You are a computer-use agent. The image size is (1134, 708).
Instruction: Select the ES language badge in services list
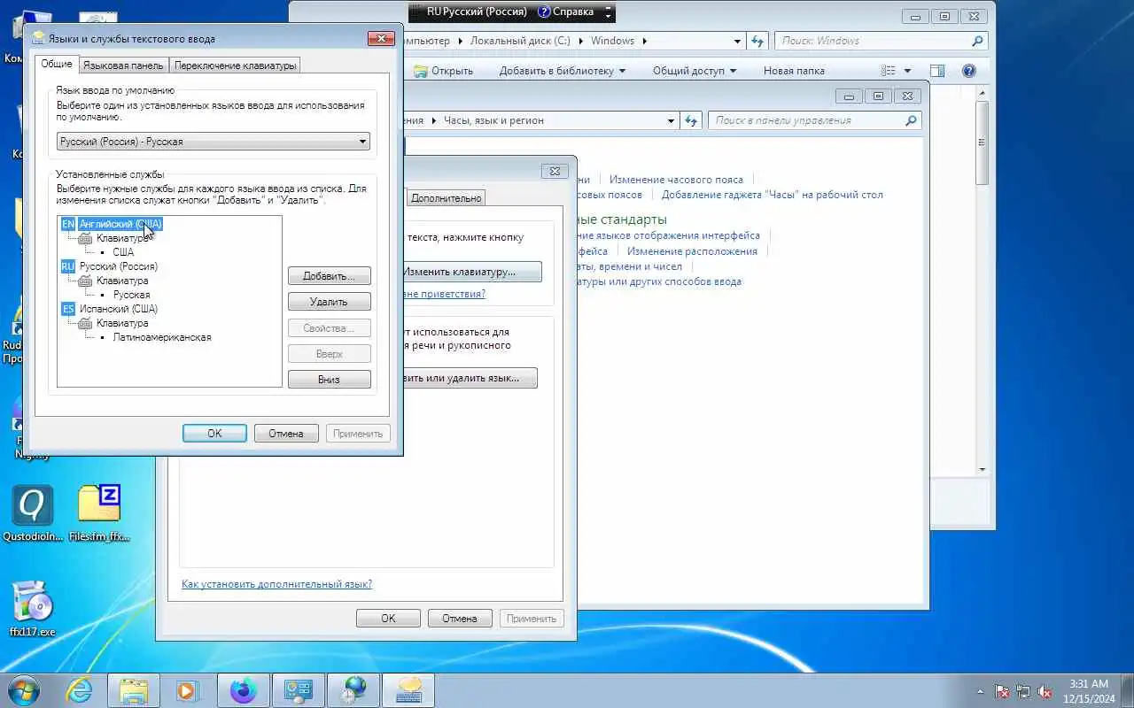click(x=68, y=309)
